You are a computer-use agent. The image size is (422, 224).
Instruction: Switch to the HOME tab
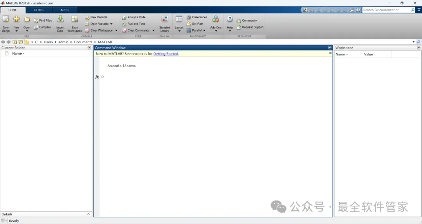[x=13, y=10]
